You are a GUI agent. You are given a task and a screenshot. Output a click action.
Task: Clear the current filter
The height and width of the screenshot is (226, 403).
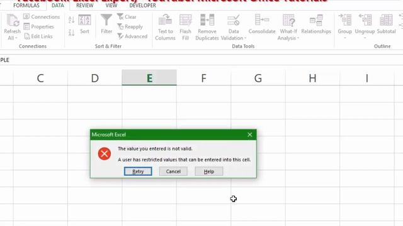[x=127, y=17]
